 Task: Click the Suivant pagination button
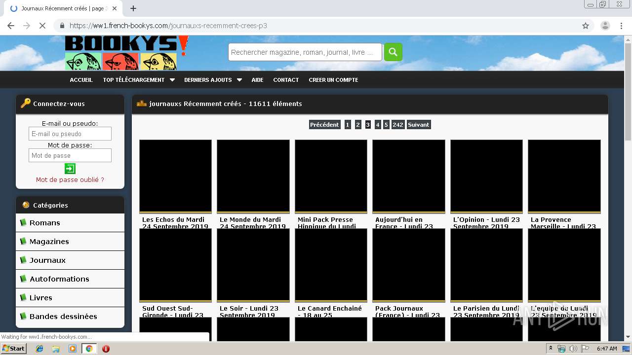click(419, 125)
